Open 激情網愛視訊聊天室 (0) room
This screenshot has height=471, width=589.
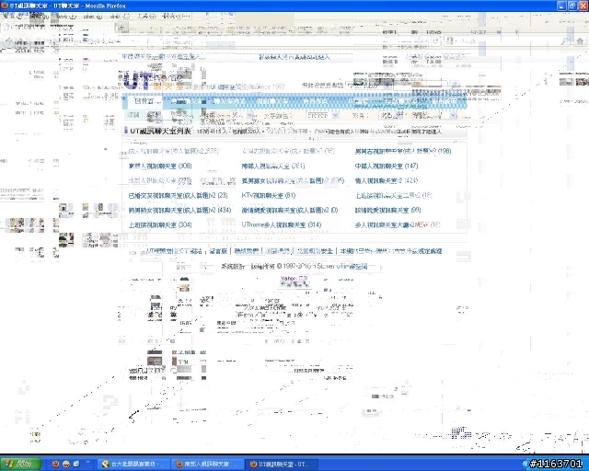pyautogui.click(x=290, y=210)
